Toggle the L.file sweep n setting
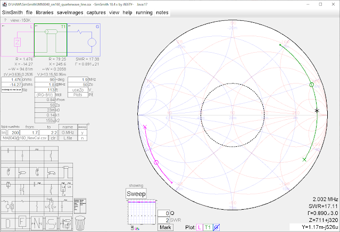 coord(82,138)
